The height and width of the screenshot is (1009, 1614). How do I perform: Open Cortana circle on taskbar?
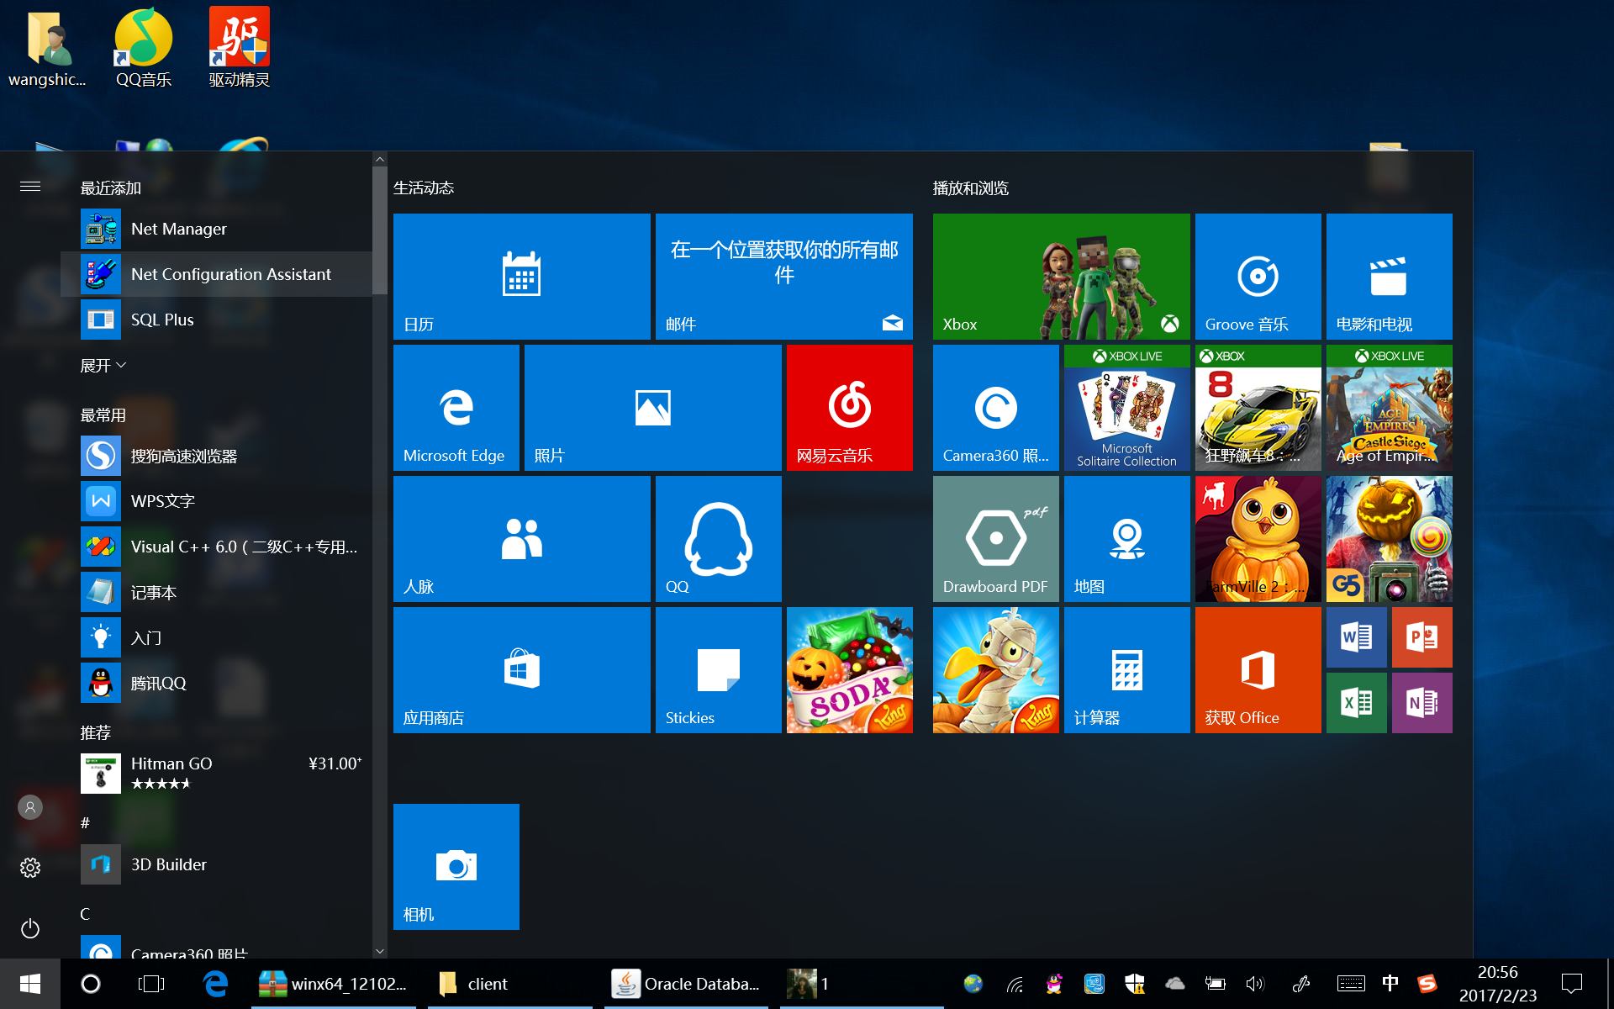coord(91,984)
